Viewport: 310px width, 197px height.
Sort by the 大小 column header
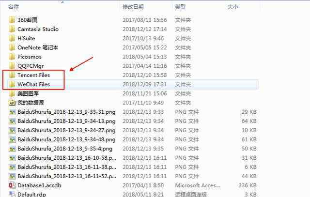click(232, 7)
